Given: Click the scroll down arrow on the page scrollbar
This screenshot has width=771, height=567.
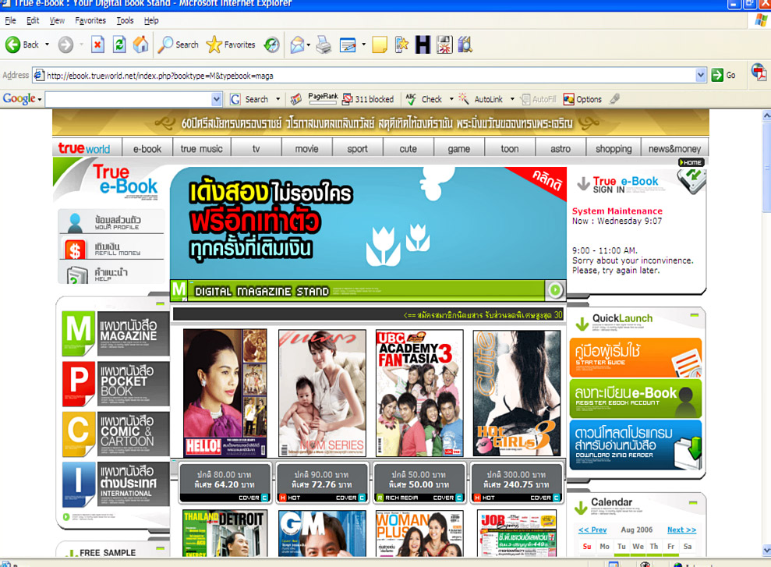Looking at the screenshot, I should [766, 551].
